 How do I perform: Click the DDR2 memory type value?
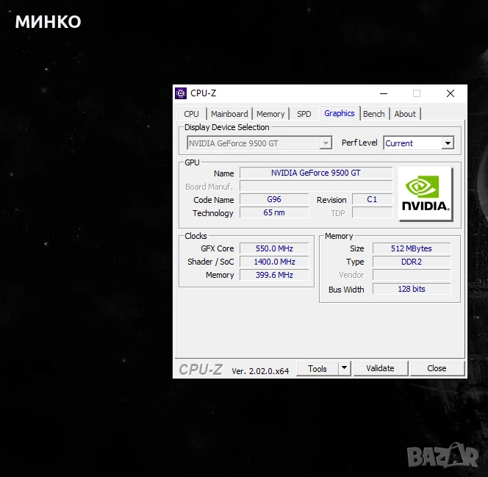tap(412, 262)
